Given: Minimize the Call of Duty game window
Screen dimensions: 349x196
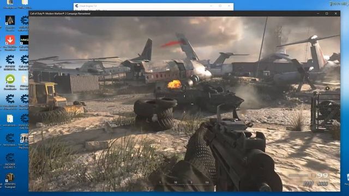Looking at the screenshot, I should point(318,14).
